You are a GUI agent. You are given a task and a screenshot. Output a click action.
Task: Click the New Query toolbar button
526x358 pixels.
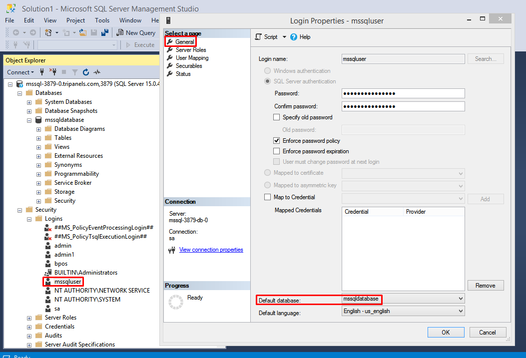(136, 32)
